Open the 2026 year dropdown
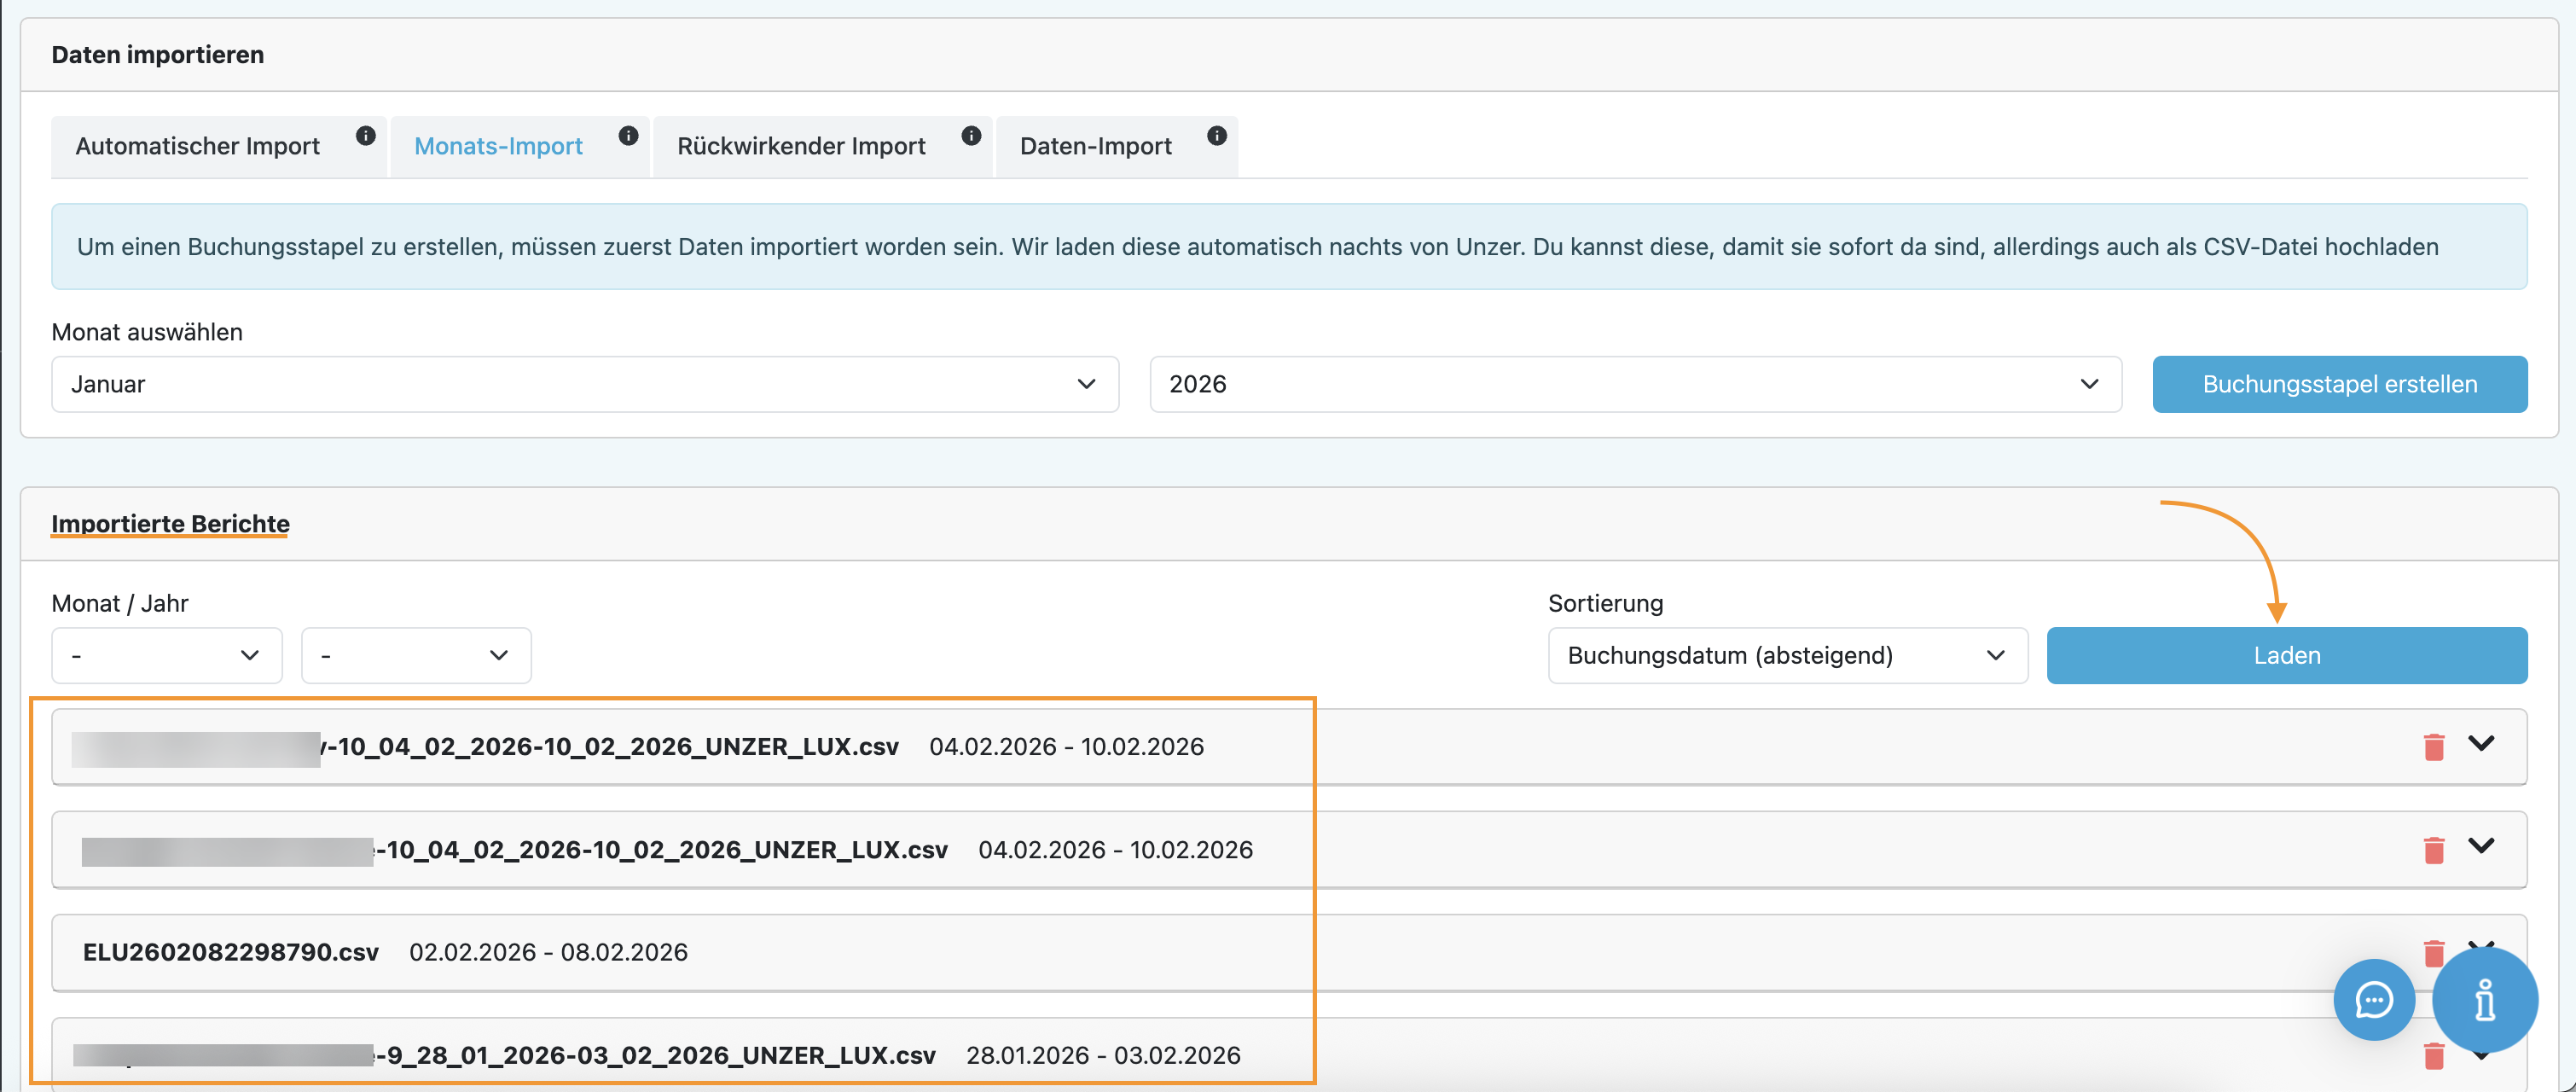2576x1092 pixels. pos(1634,384)
